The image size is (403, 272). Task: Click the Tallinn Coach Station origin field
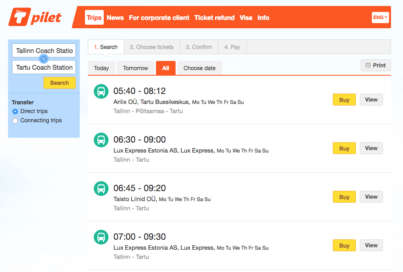coord(44,51)
